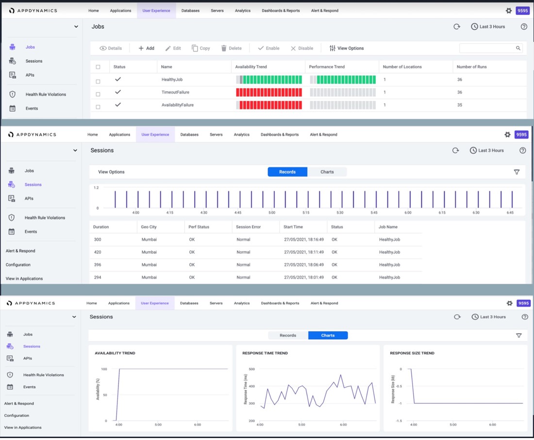Viewport: 534px width, 440px height.
Task: Open Home tab in top panel
Action: 94,11
